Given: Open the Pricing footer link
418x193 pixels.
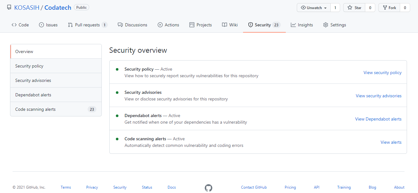Looking at the screenshot, I should (x=290, y=187).
